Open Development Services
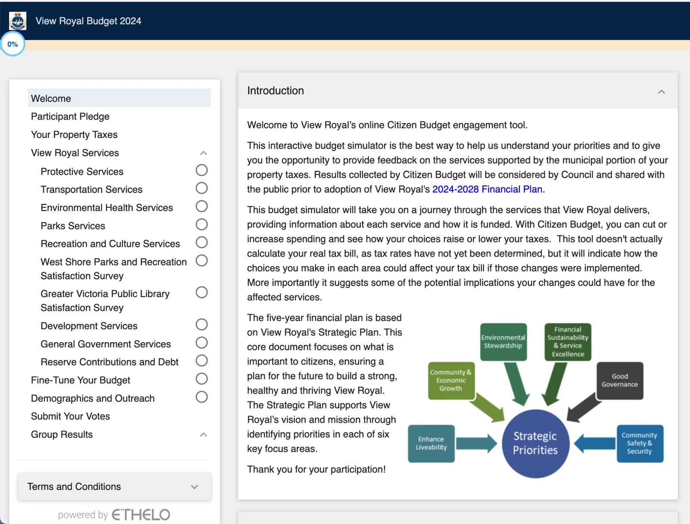 click(x=89, y=326)
